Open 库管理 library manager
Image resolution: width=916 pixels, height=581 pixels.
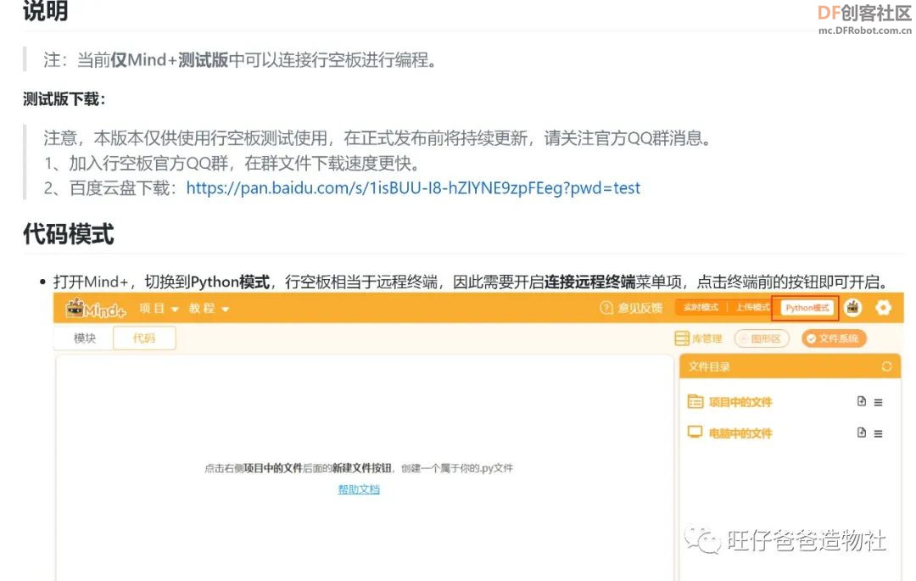[x=698, y=338]
